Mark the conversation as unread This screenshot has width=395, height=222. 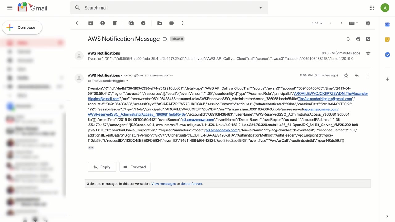click(131, 23)
